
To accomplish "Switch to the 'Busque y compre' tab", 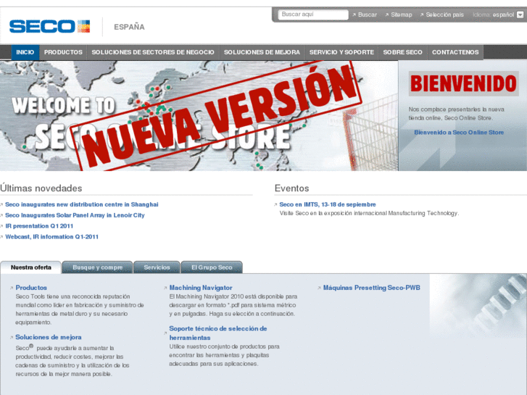I will [x=97, y=267].
